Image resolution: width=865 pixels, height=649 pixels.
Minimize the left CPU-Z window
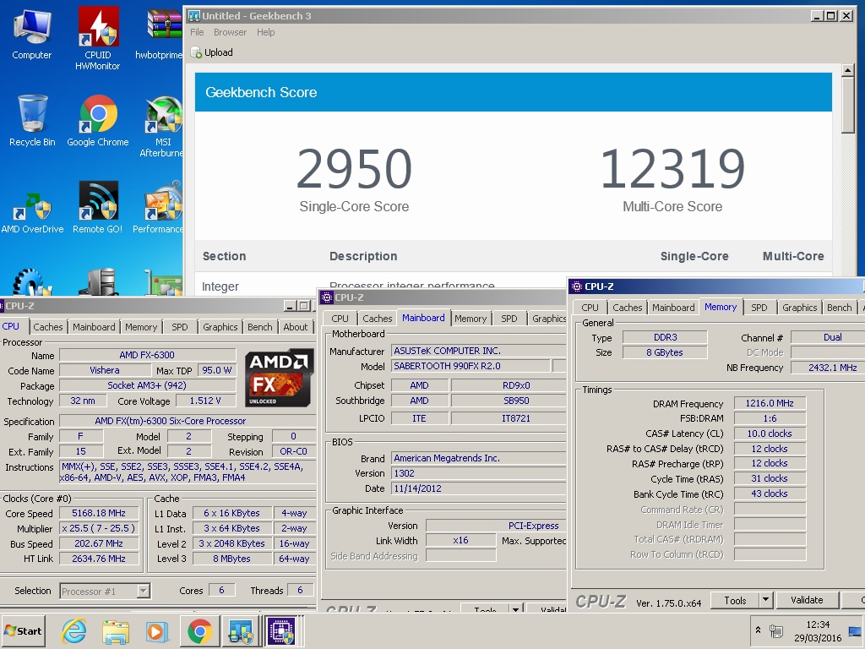[291, 306]
